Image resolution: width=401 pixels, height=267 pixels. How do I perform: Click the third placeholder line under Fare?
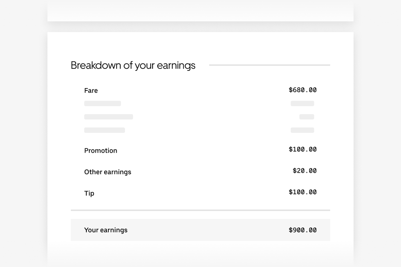[x=104, y=130]
